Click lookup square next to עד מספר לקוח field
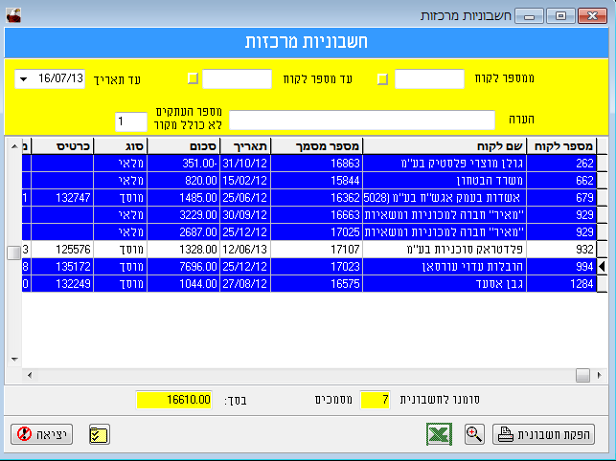The height and width of the screenshot is (461, 616). pyautogui.click(x=193, y=78)
